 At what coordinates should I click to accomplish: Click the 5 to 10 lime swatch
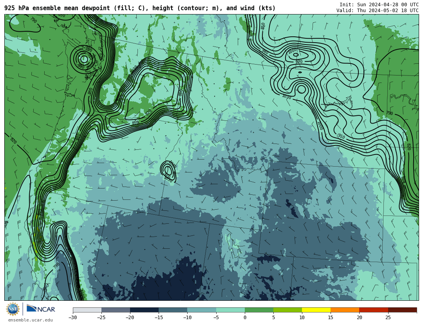point(287,310)
